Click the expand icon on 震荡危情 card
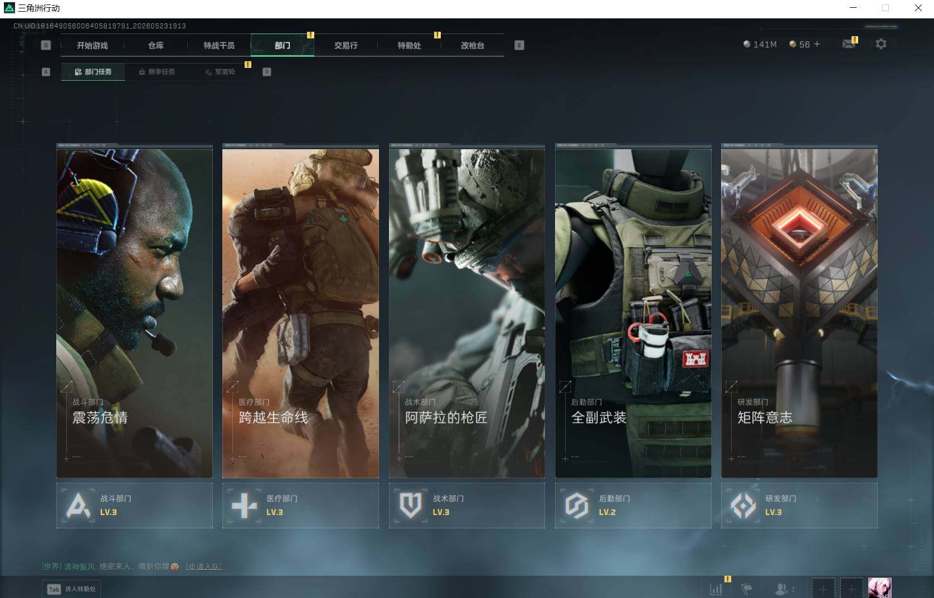 (x=66, y=386)
